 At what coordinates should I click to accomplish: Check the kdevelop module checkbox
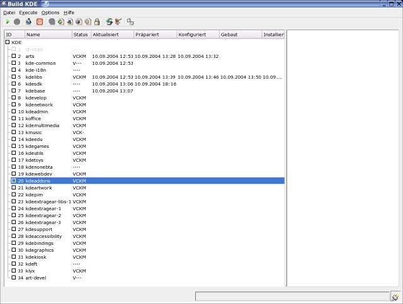14,98
